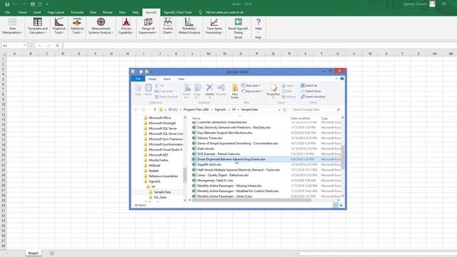This screenshot has height=257, width=457.
Task: Click Recall SigmaXL Dialog button
Action: click(x=238, y=26)
